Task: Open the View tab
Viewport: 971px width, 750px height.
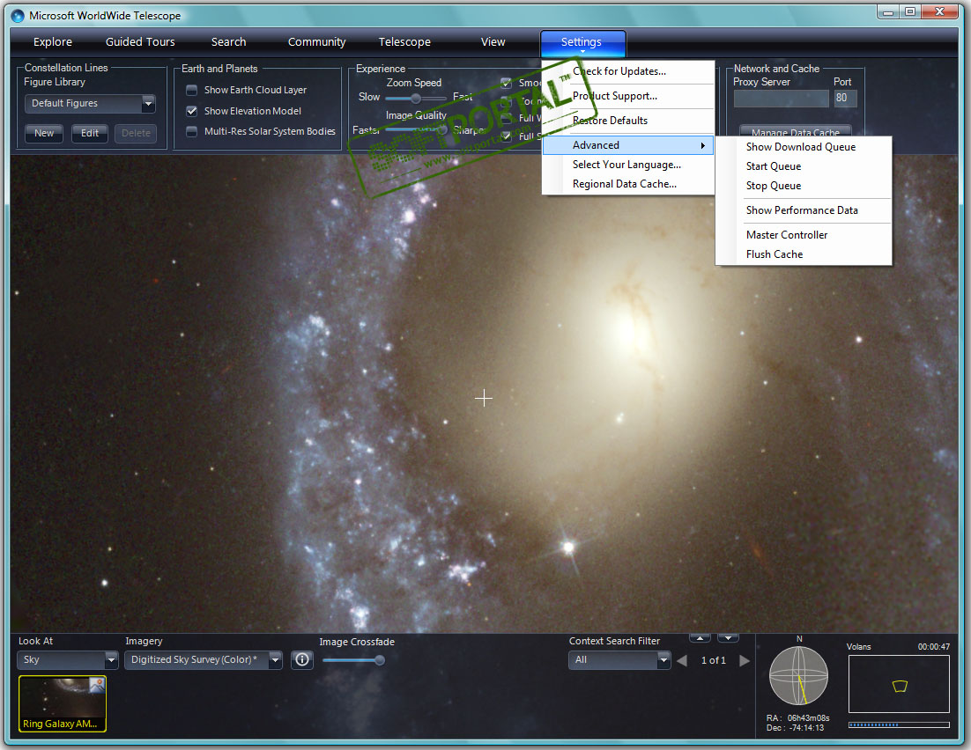Action: coord(493,42)
